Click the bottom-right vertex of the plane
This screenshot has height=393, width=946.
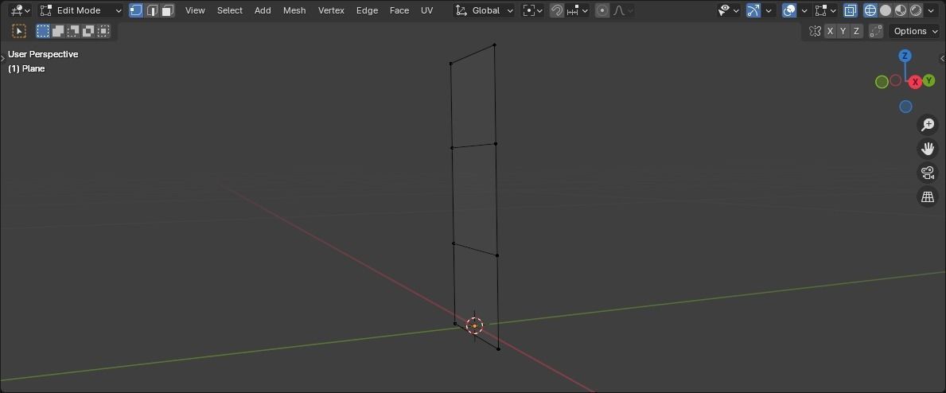pos(498,349)
